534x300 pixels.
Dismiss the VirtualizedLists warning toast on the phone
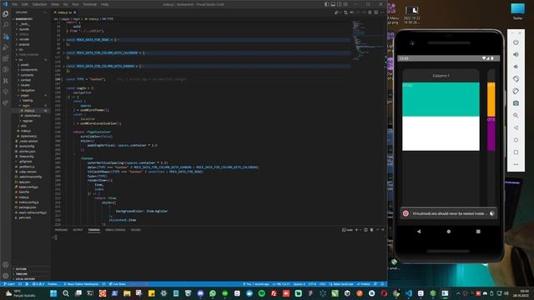(491, 213)
